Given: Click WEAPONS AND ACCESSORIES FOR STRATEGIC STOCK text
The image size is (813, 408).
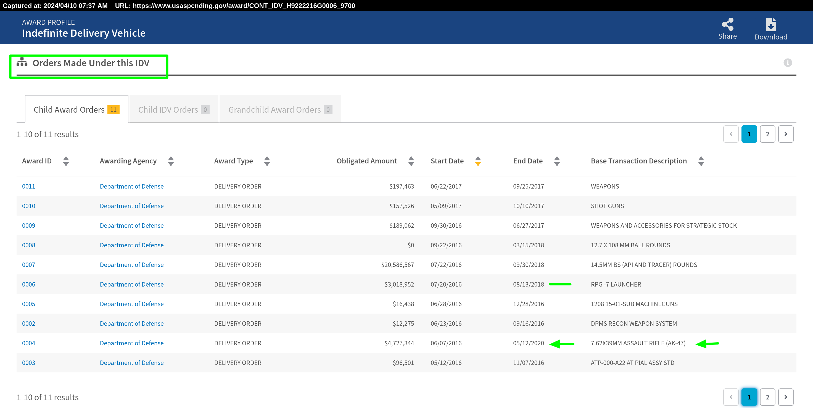Looking at the screenshot, I should [x=664, y=226].
